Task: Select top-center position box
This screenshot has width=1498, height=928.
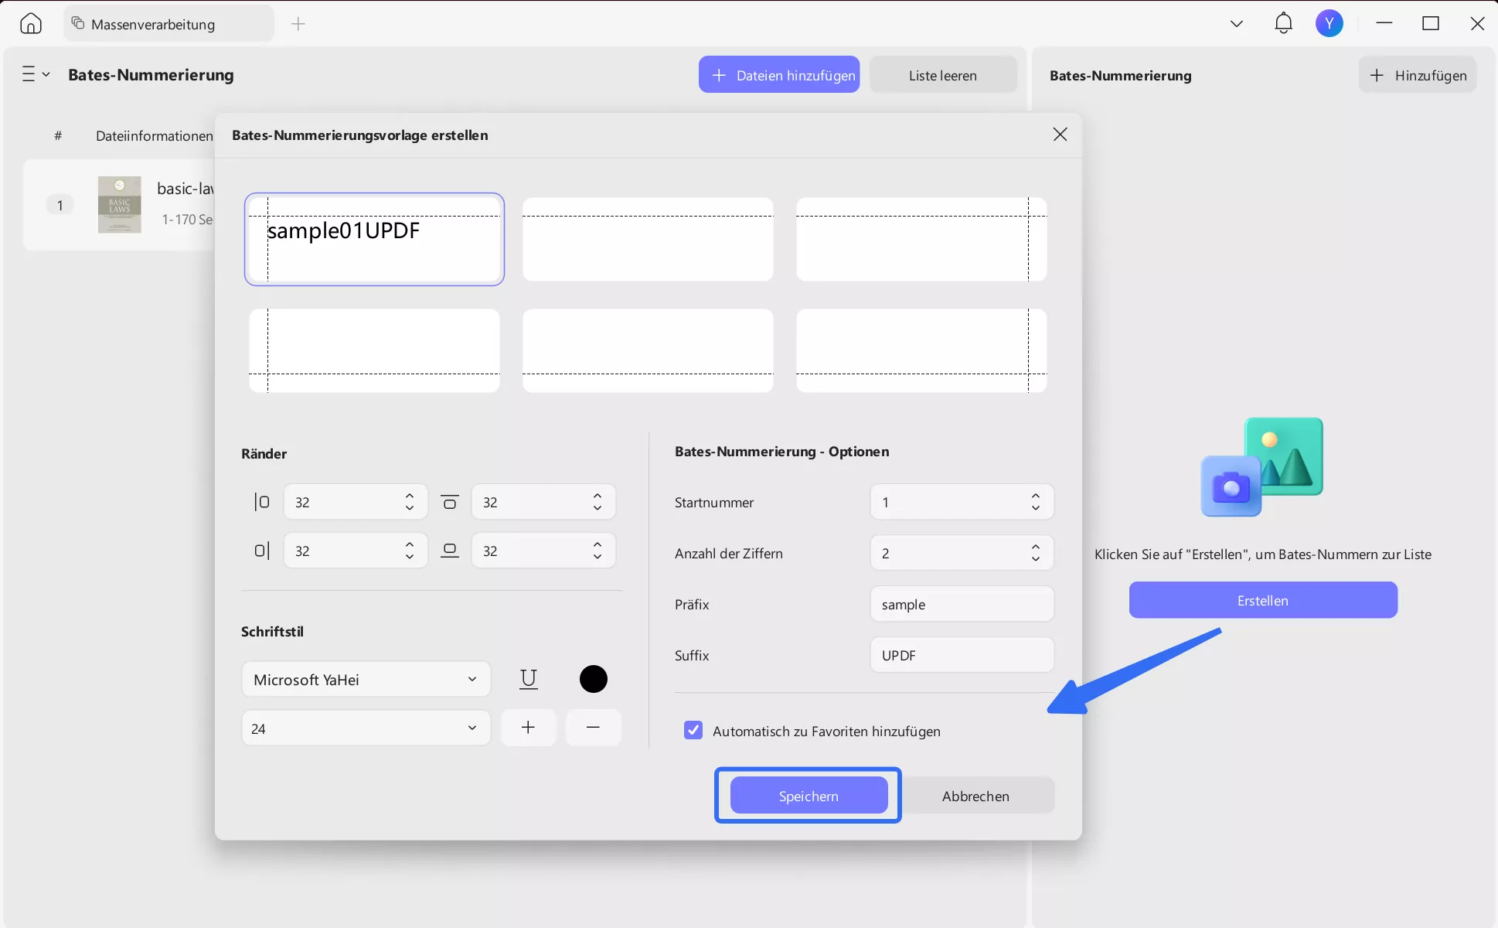Action: point(648,239)
